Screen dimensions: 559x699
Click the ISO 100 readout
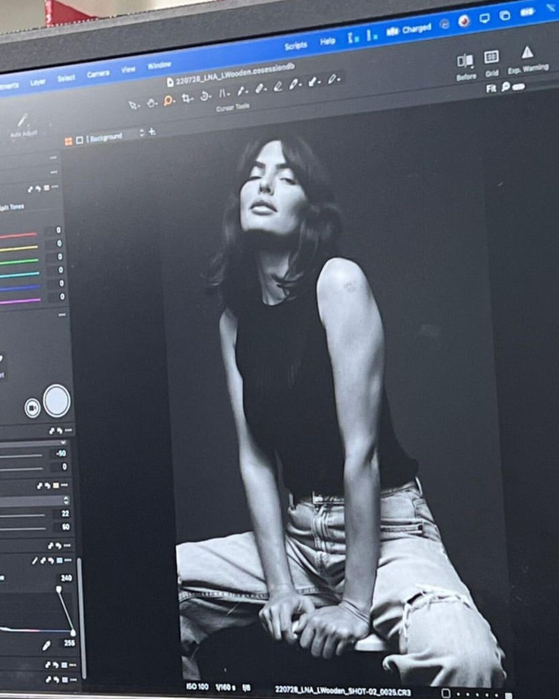coord(197,687)
